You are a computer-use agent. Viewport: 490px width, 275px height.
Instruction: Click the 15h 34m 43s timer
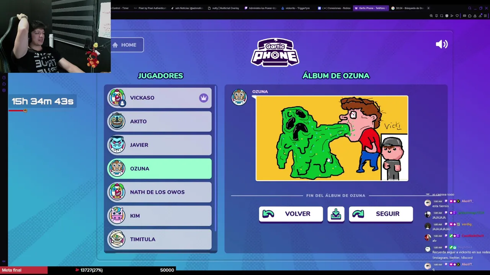42,101
